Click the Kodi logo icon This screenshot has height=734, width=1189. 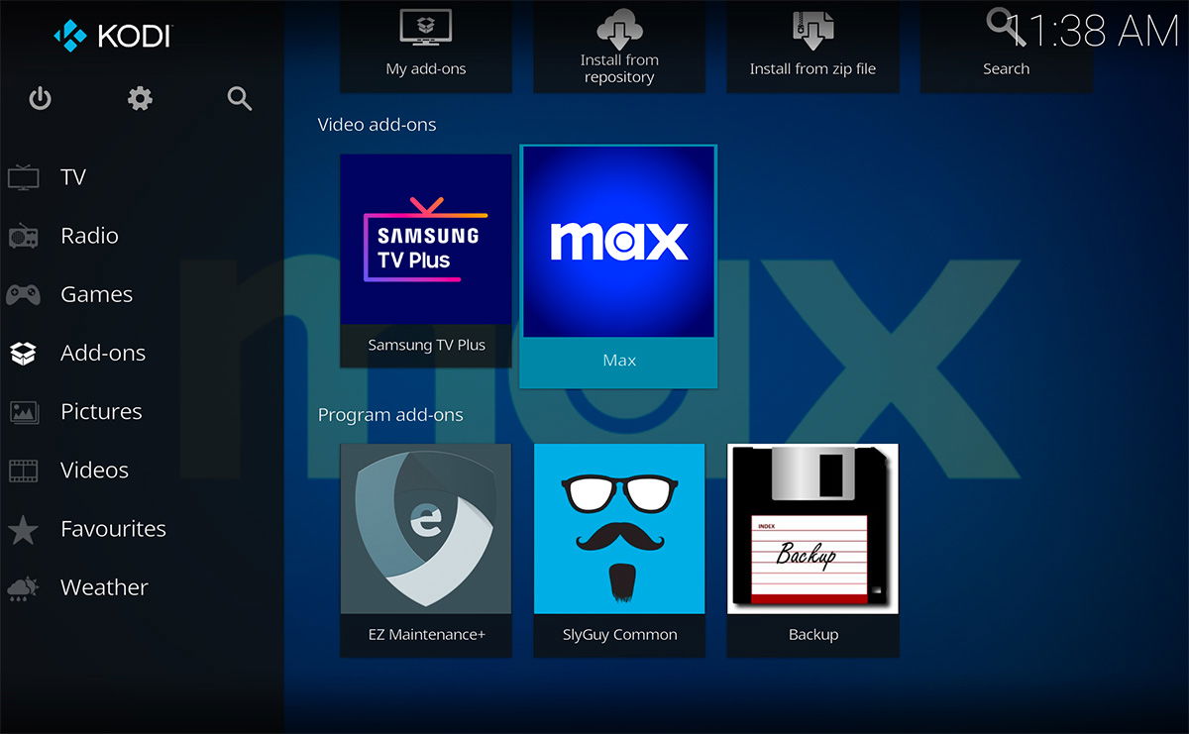click(x=70, y=37)
